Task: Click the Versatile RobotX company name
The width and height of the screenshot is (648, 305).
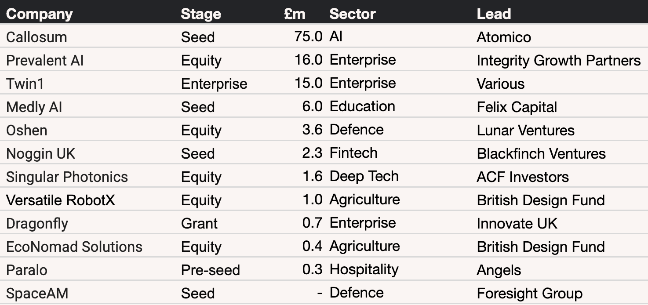Action: click(x=61, y=200)
